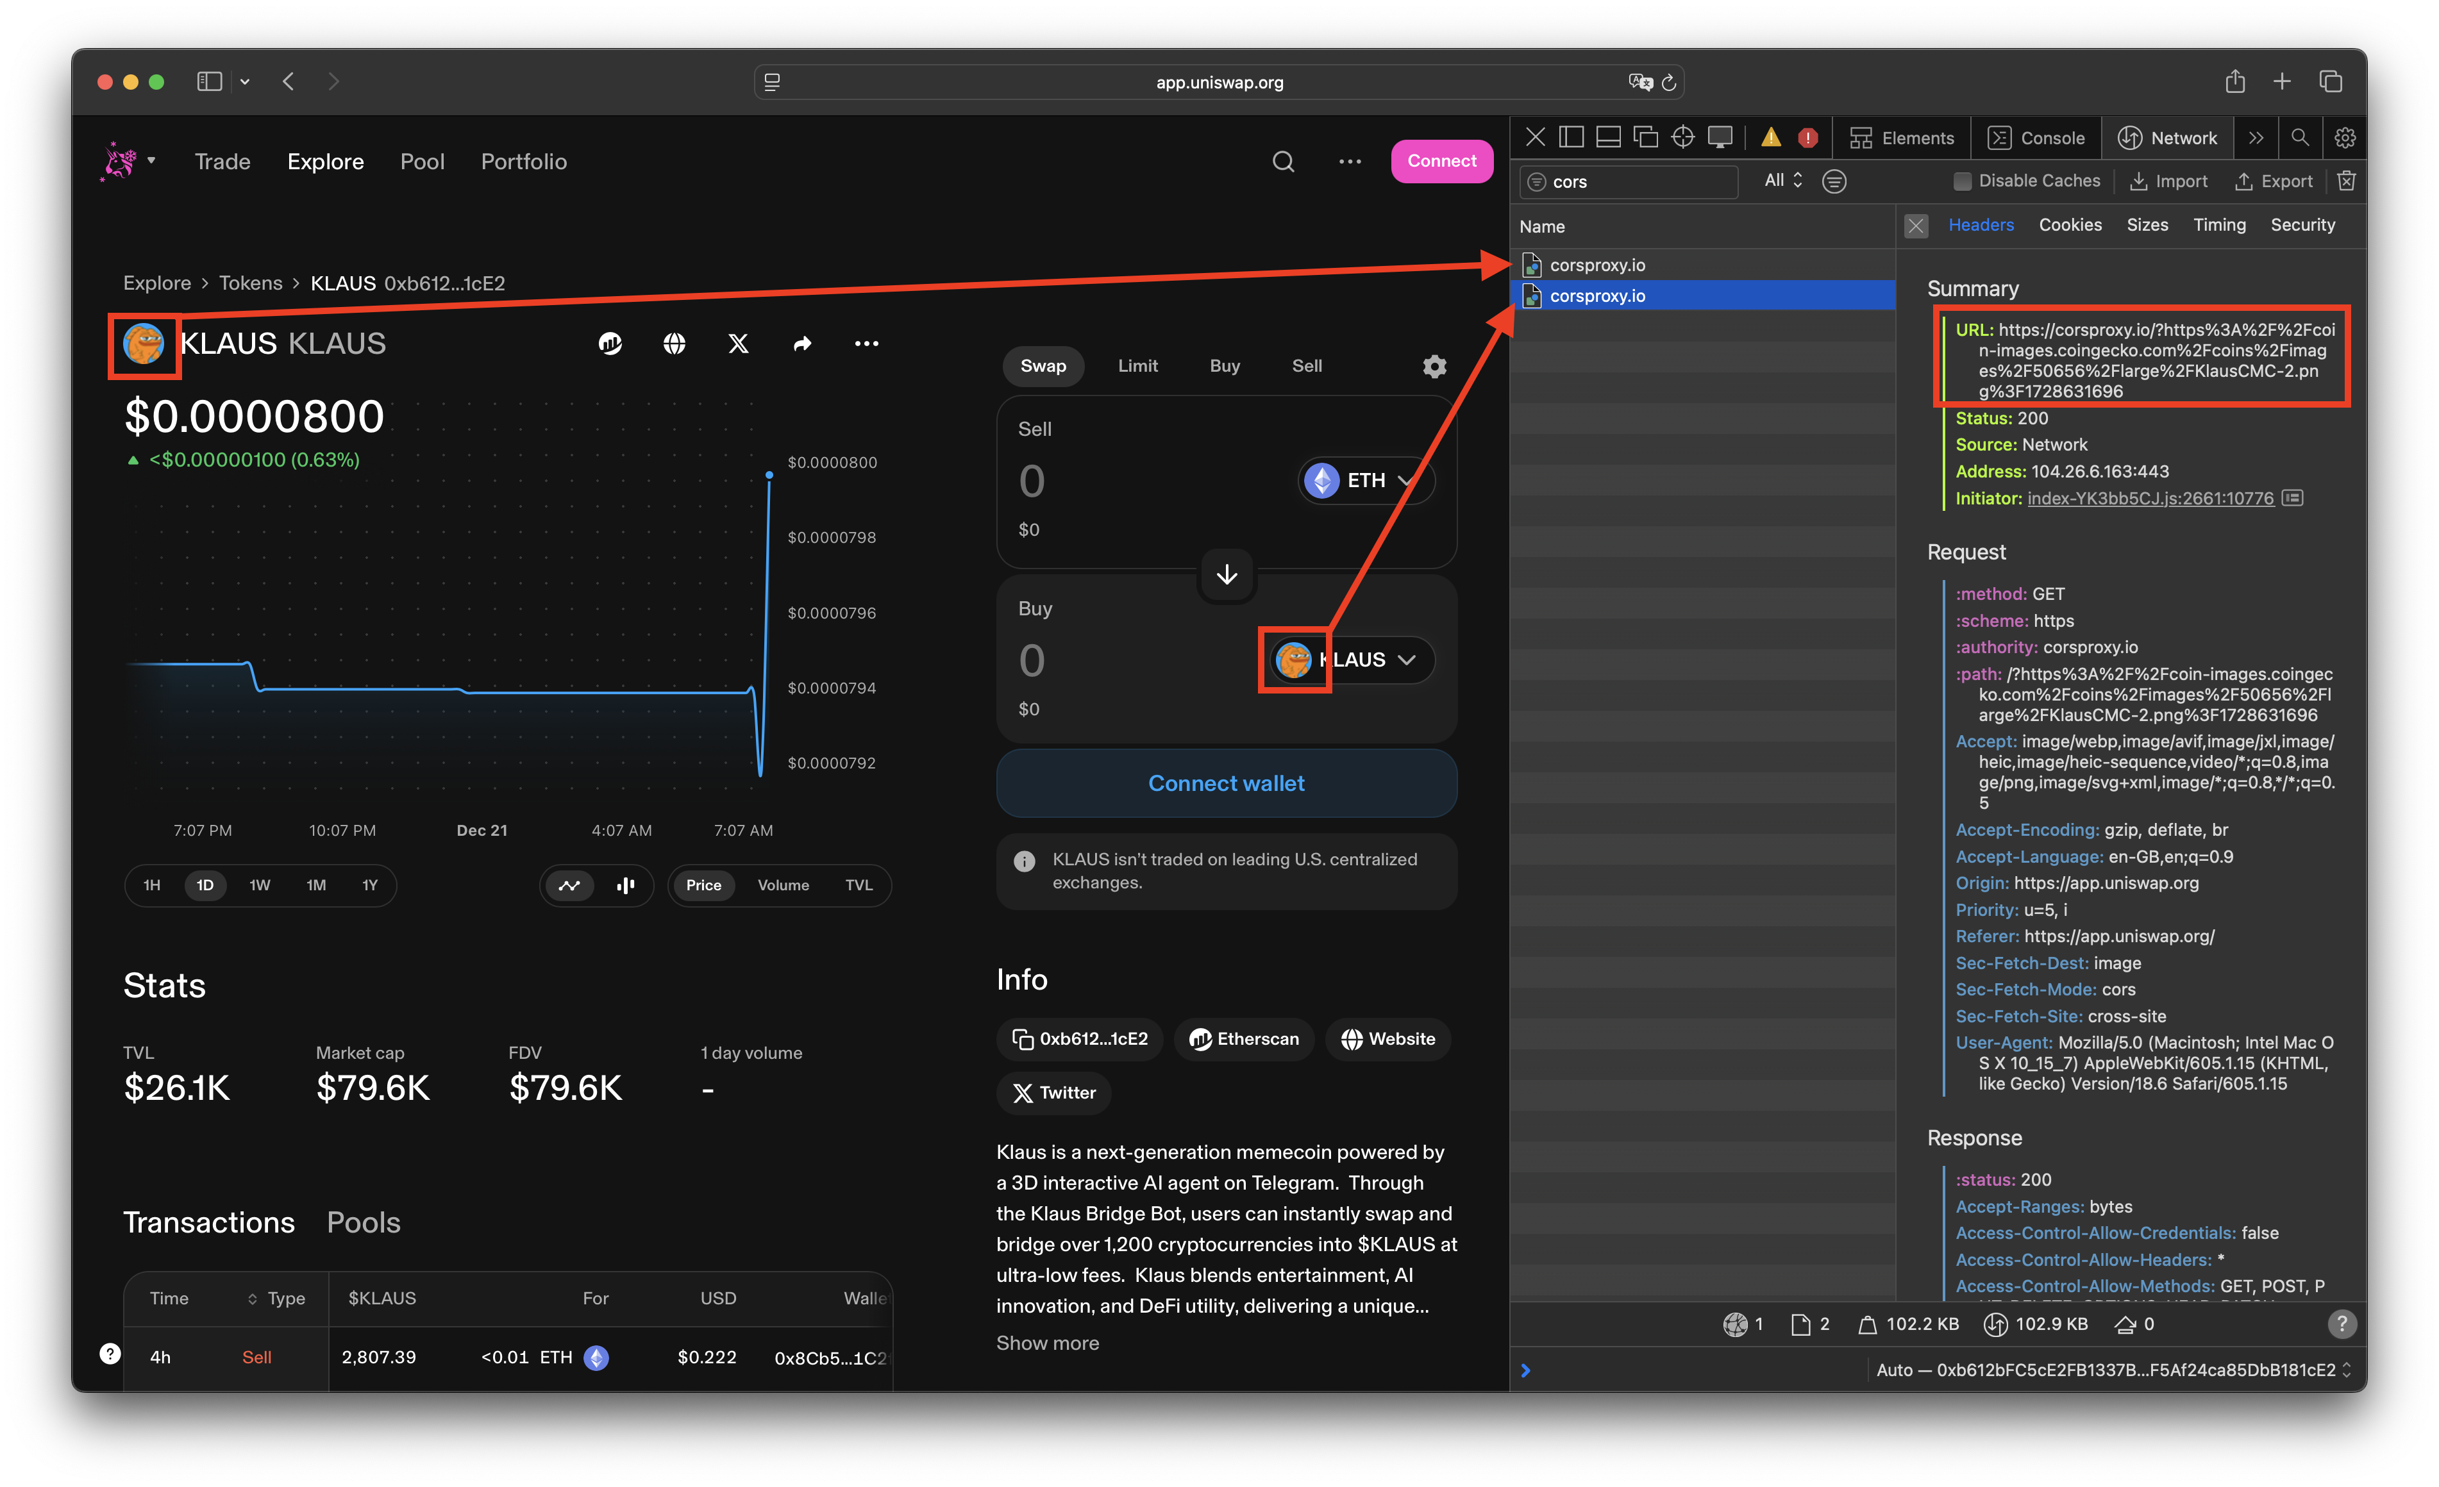Click the share arrow icon
The image size is (2439, 1487).
[x=802, y=344]
